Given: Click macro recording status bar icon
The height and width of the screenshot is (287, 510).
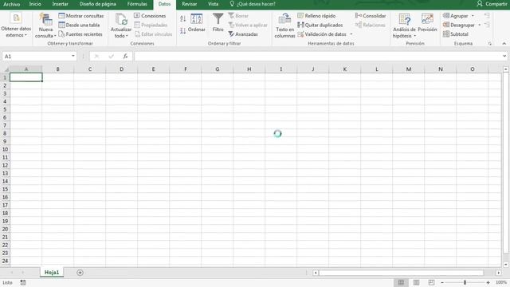Looking at the screenshot, I should click(x=23, y=282).
